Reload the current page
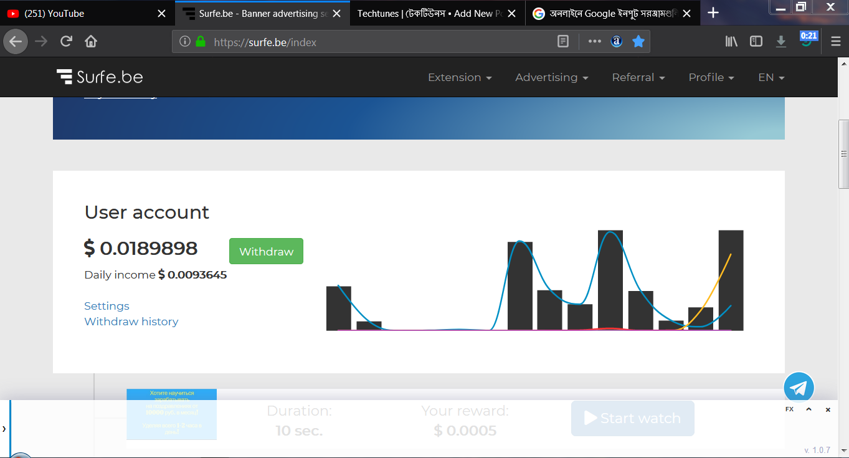Image resolution: width=849 pixels, height=458 pixels. 66,42
